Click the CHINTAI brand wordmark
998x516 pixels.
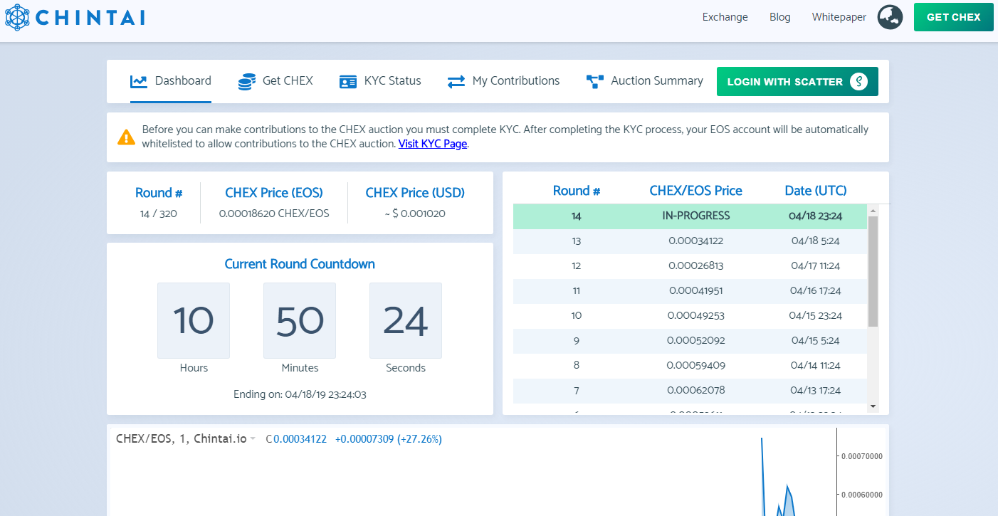90,18
